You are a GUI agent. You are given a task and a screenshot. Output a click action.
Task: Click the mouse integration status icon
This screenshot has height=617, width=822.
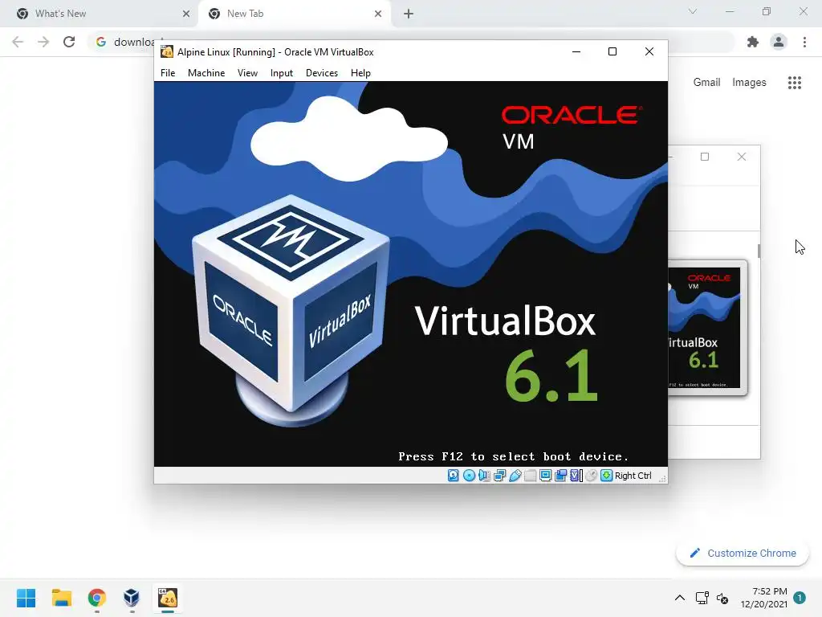[x=592, y=476]
